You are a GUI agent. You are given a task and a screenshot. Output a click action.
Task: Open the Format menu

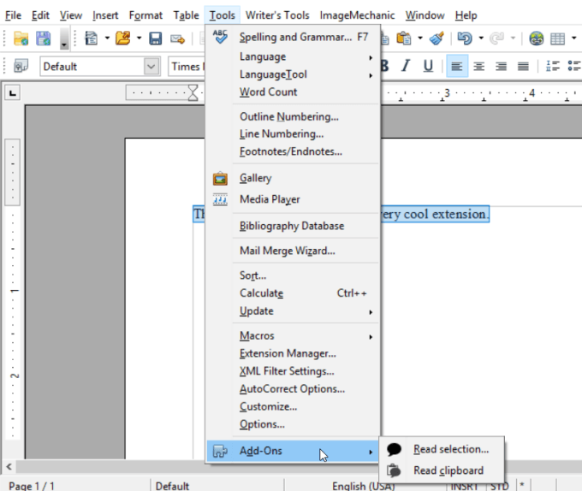(145, 15)
